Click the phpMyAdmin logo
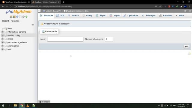 pos(19,12)
